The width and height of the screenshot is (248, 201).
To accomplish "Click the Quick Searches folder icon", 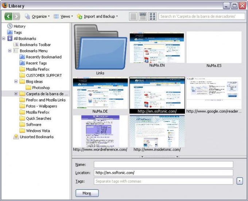I will click(22, 118).
